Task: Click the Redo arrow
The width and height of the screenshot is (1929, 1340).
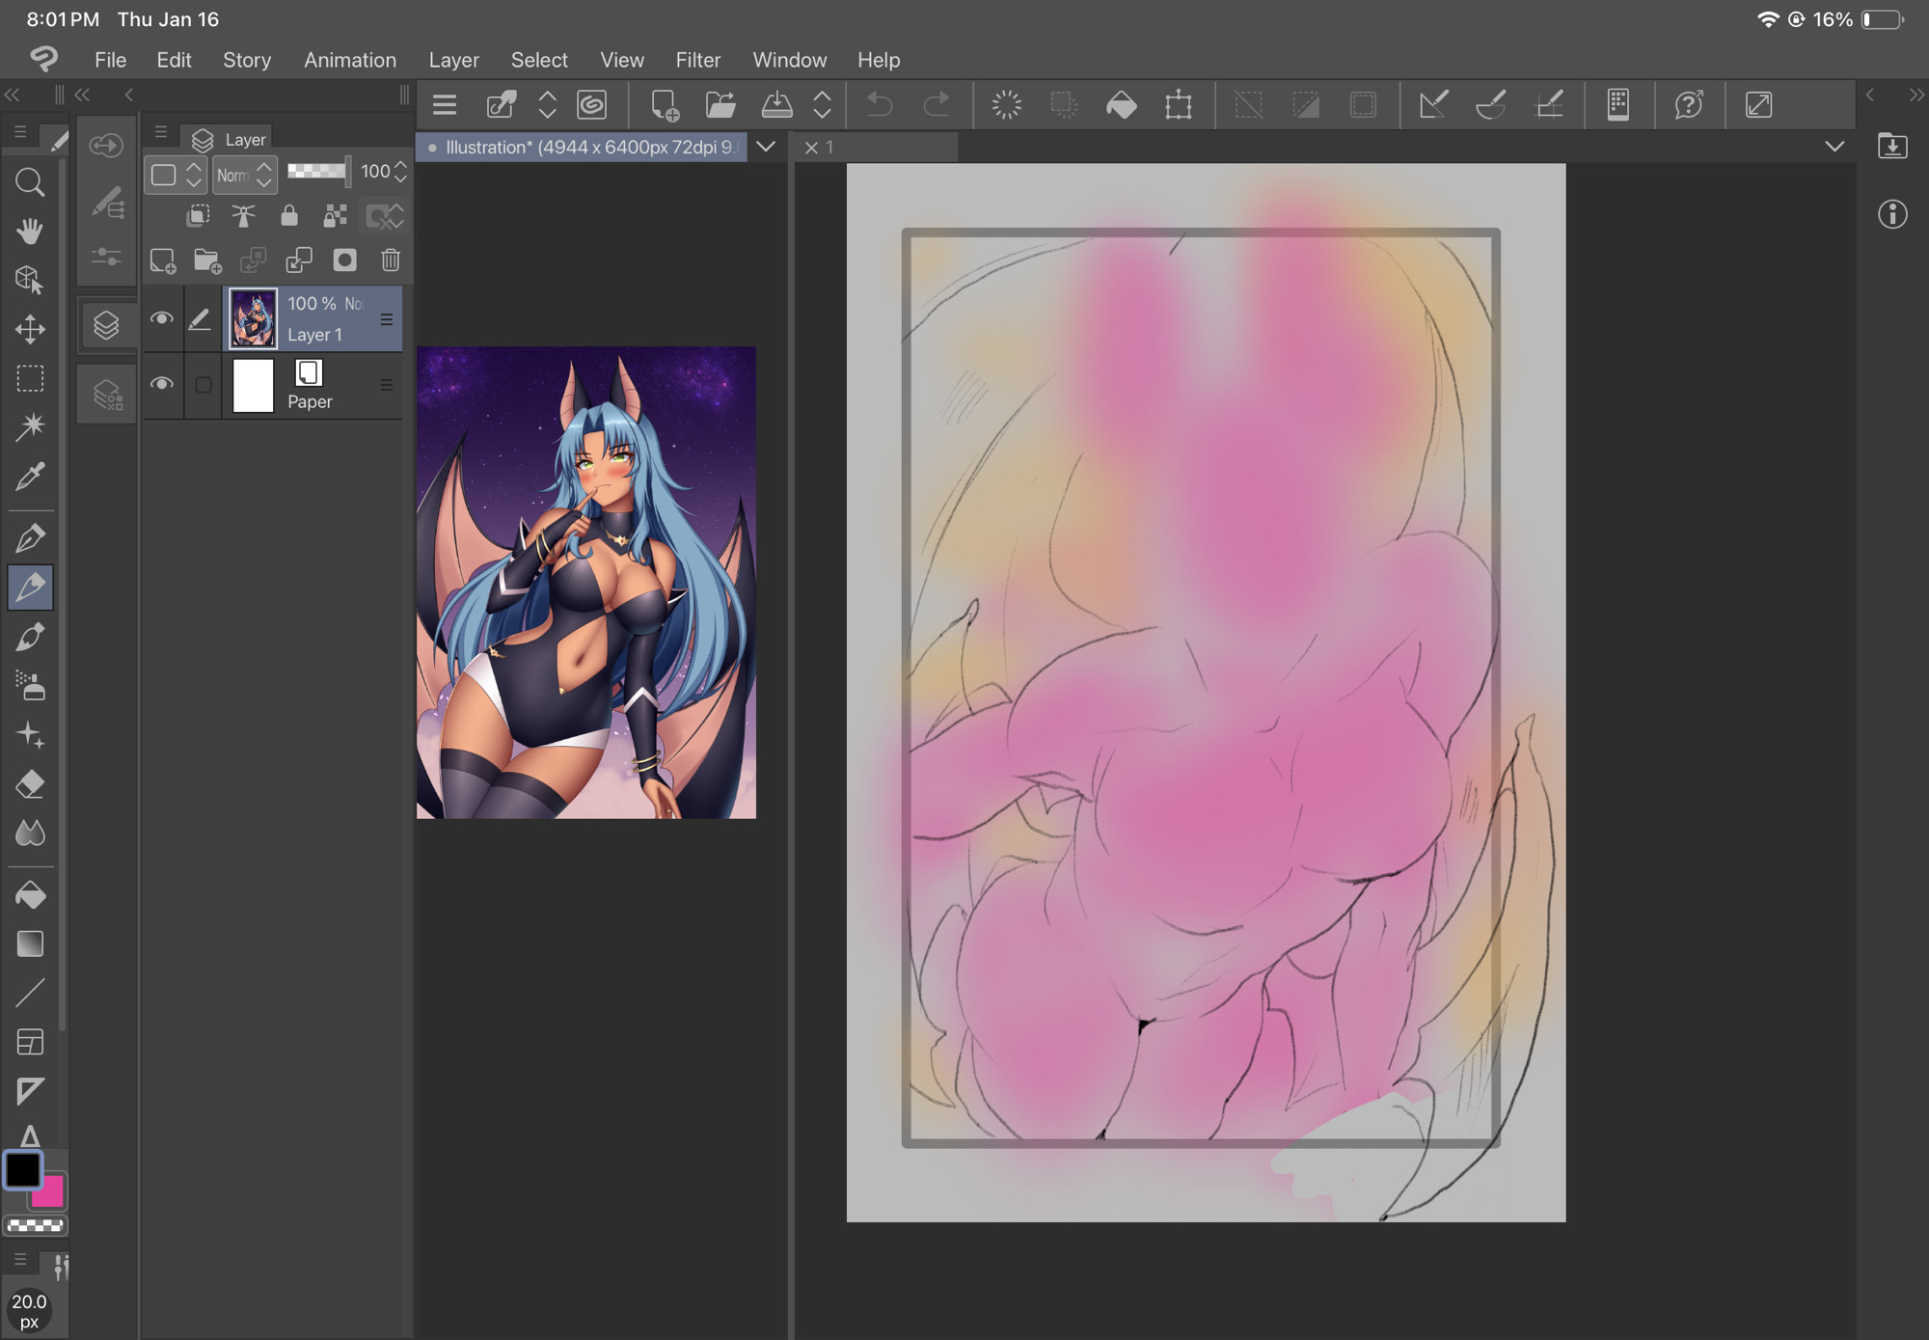Action: [936, 104]
